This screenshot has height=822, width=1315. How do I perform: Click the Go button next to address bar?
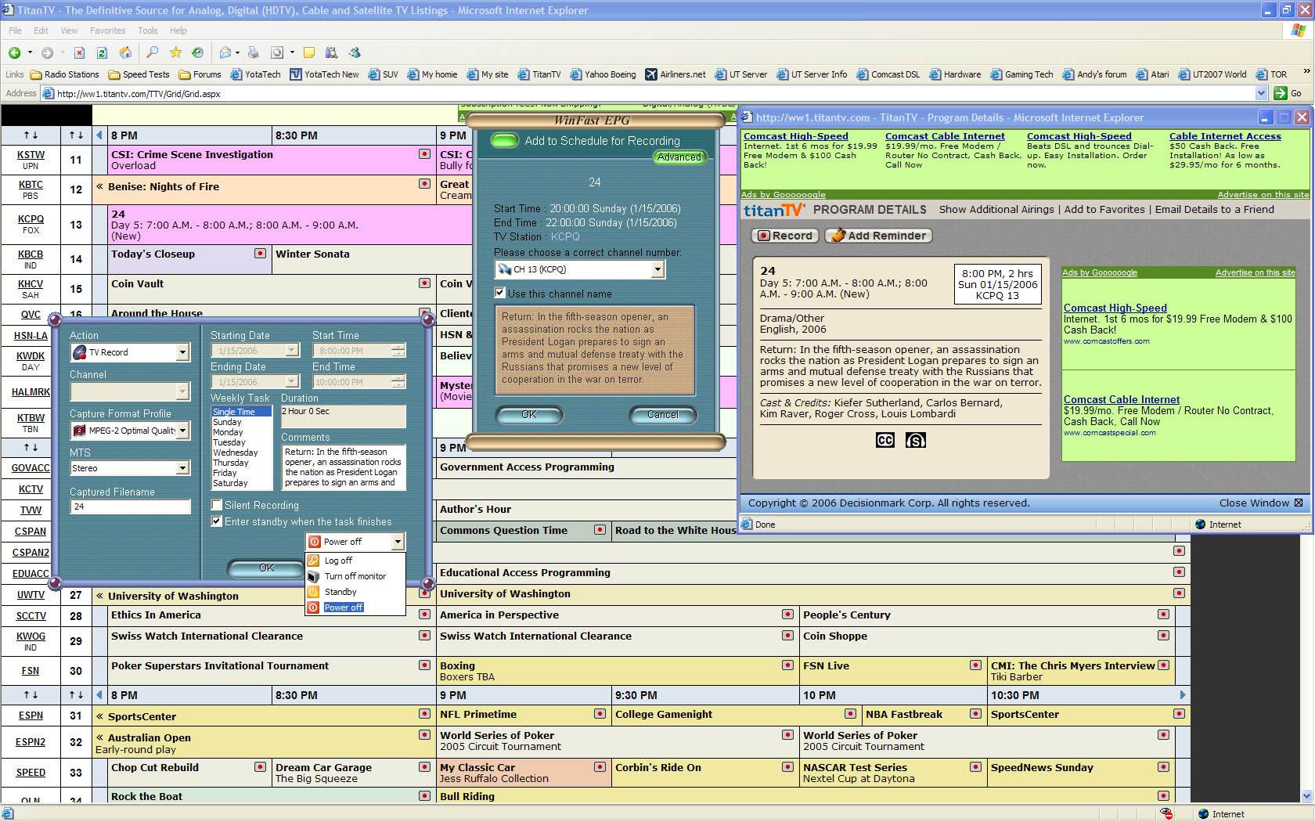coord(1287,93)
